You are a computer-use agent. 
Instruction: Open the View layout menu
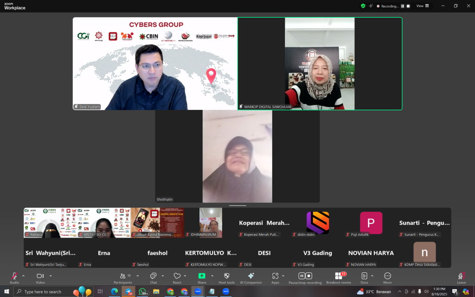pyautogui.click(x=422, y=6)
